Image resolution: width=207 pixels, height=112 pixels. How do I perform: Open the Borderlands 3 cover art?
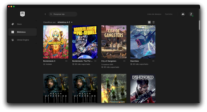coord(56,42)
